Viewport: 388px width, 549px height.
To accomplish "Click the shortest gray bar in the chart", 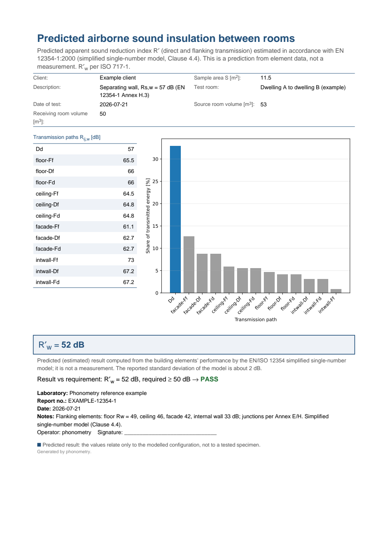I will [336, 291].
